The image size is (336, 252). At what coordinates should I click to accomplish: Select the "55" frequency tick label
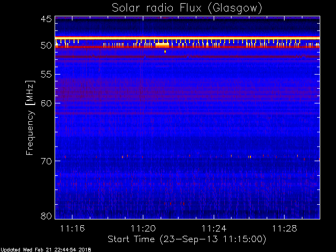(x=46, y=75)
